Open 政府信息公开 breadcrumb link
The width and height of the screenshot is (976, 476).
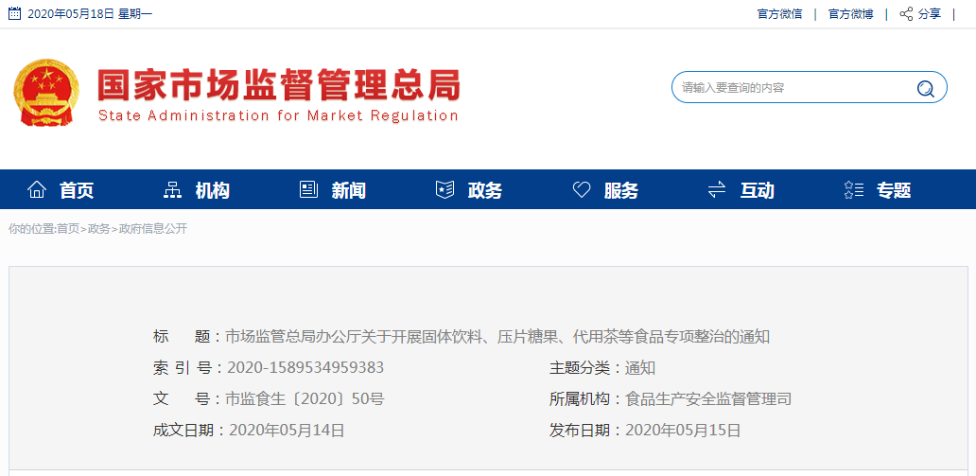coord(152,229)
